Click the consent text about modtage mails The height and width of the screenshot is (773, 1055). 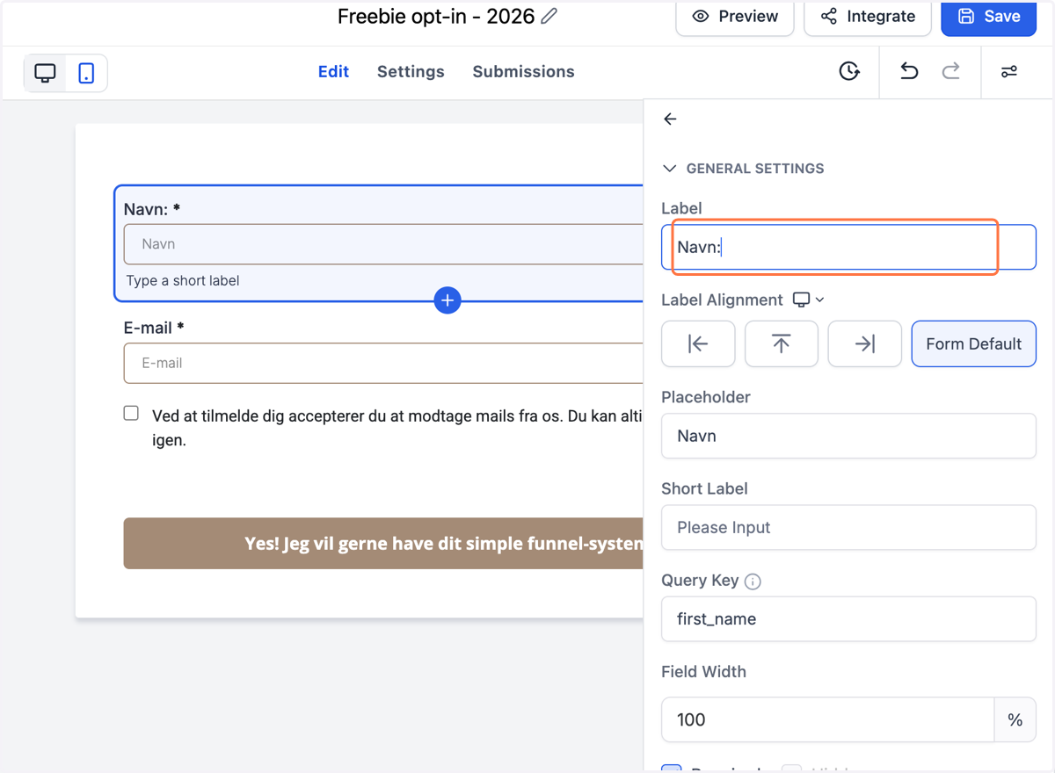(x=397, y=428)
